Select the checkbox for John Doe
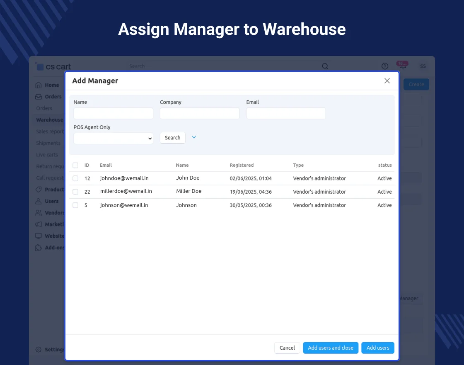Screen dimensions: 464x365 75,178
